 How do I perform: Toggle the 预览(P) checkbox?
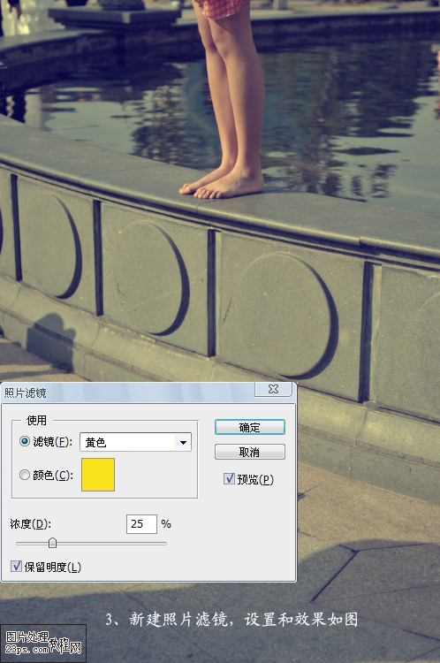(229, 478)
